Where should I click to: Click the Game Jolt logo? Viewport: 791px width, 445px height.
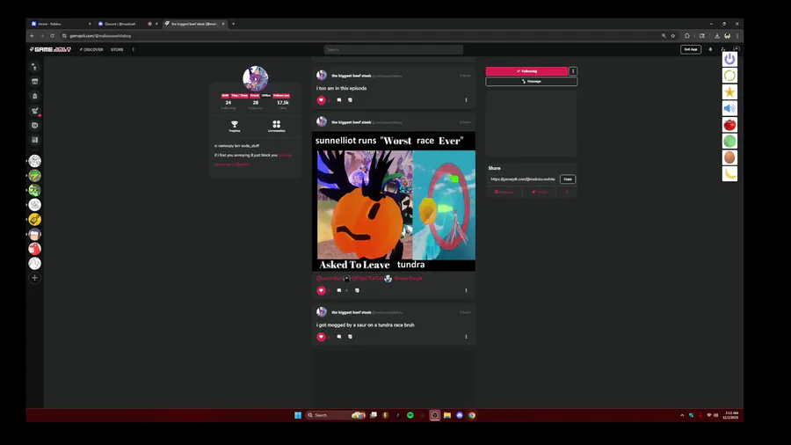tap(50, 49)
